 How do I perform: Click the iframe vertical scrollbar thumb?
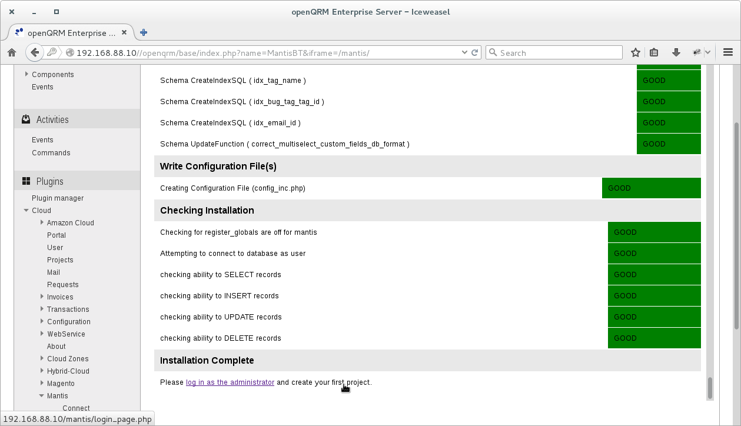tap(710, 388)
